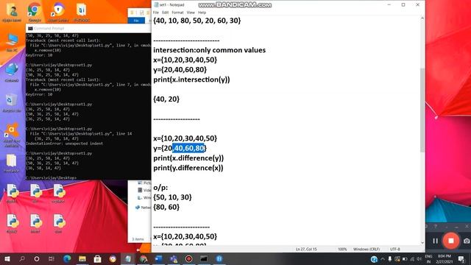This screenshot has height=265, width=471.
Task: Select Network in File Explorer navigation pane
Action: [x=144, y=208]
